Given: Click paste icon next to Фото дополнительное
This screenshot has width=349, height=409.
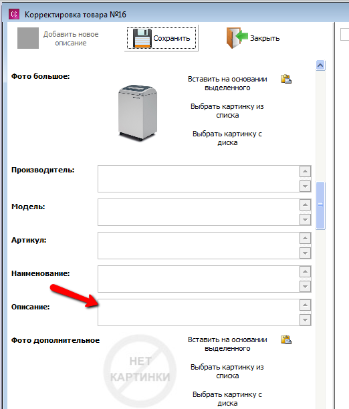Looking at the screenshot, I should pyautogui.click(x=286, y=339).
